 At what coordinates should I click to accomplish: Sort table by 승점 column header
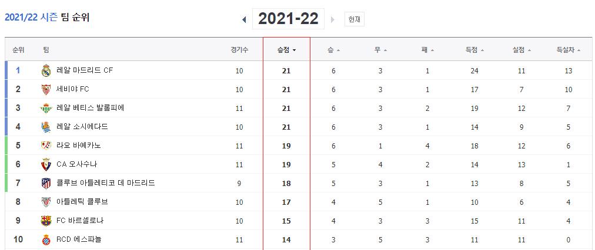point(286,50)
